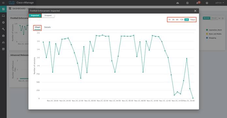Click the first data point on the chart line
Viewport: 227px width, 118px height.
(43, 42)
